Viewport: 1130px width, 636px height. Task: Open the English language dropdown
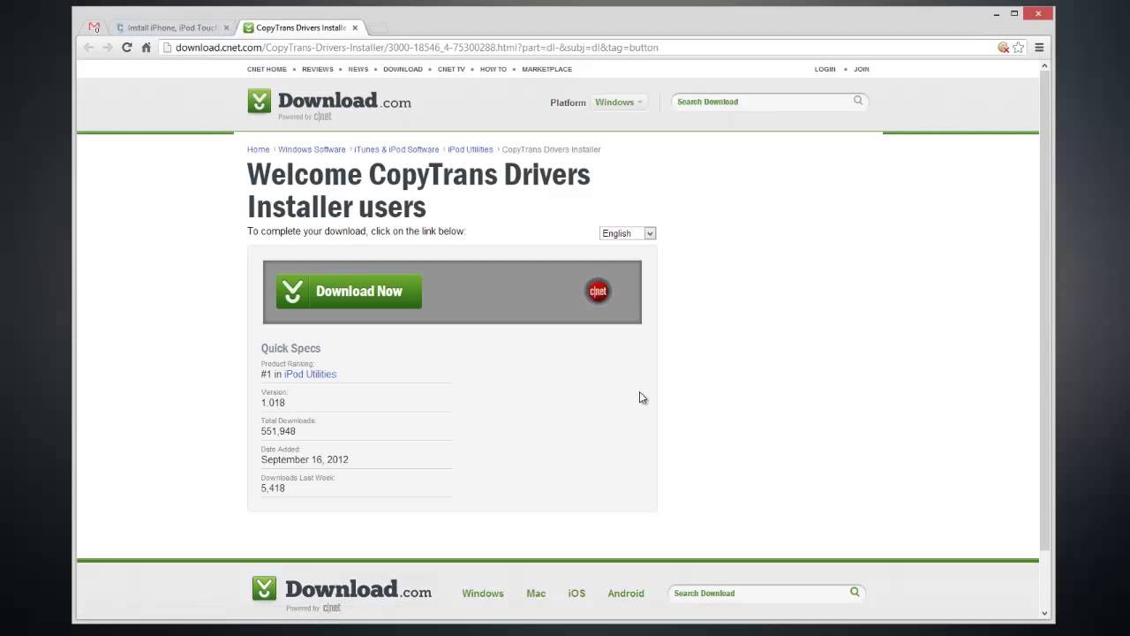[x=627, y=233]
